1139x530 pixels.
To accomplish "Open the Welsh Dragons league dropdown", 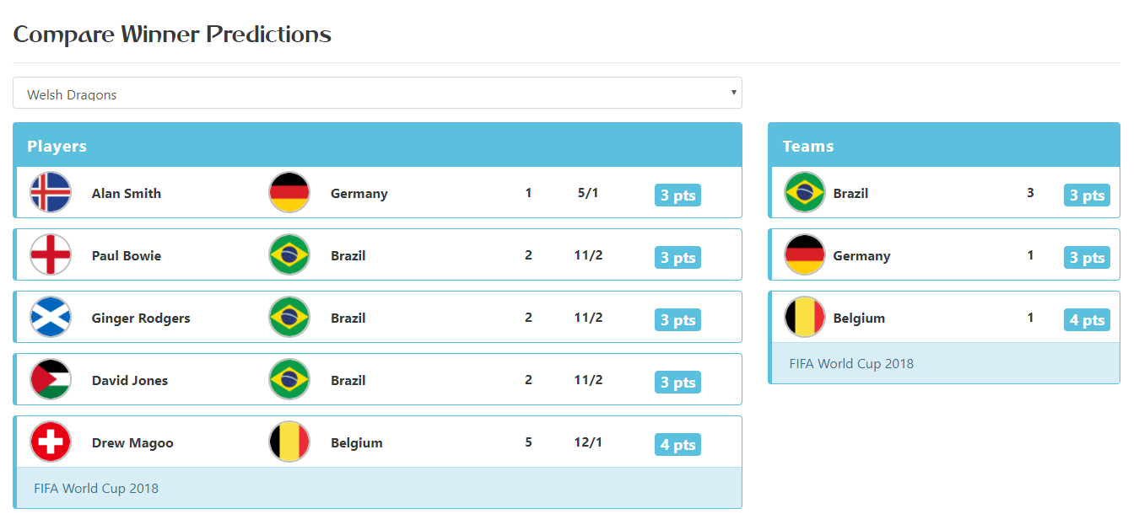I will (x=377, y=93).
